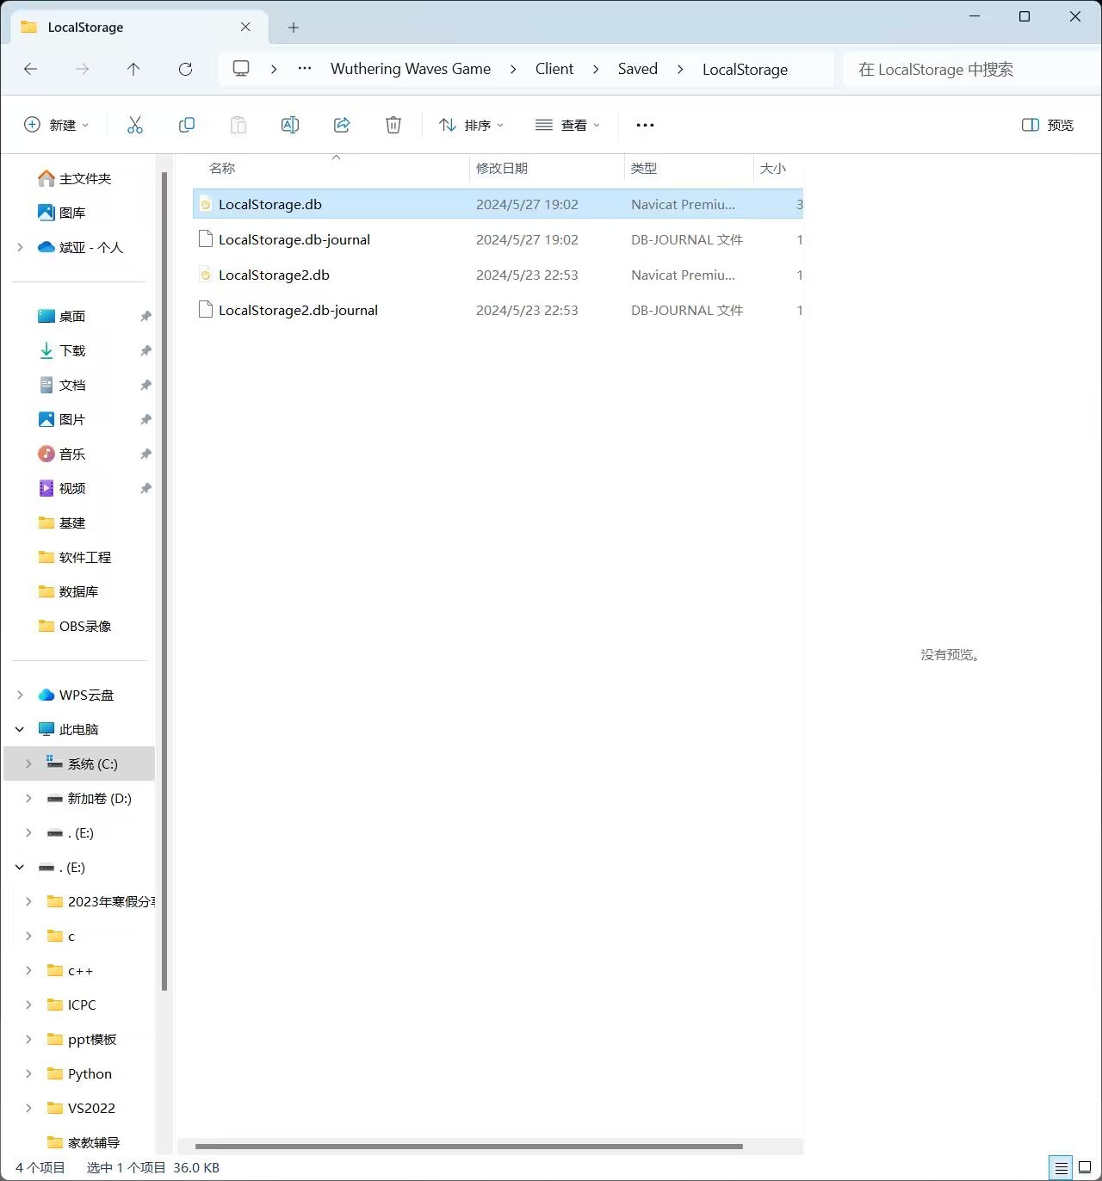1102x1181 pixels.
Task: Navigate to Wuthering Waves Game breadcrumb
Action: pyautogui.click(x=411, y=69)
